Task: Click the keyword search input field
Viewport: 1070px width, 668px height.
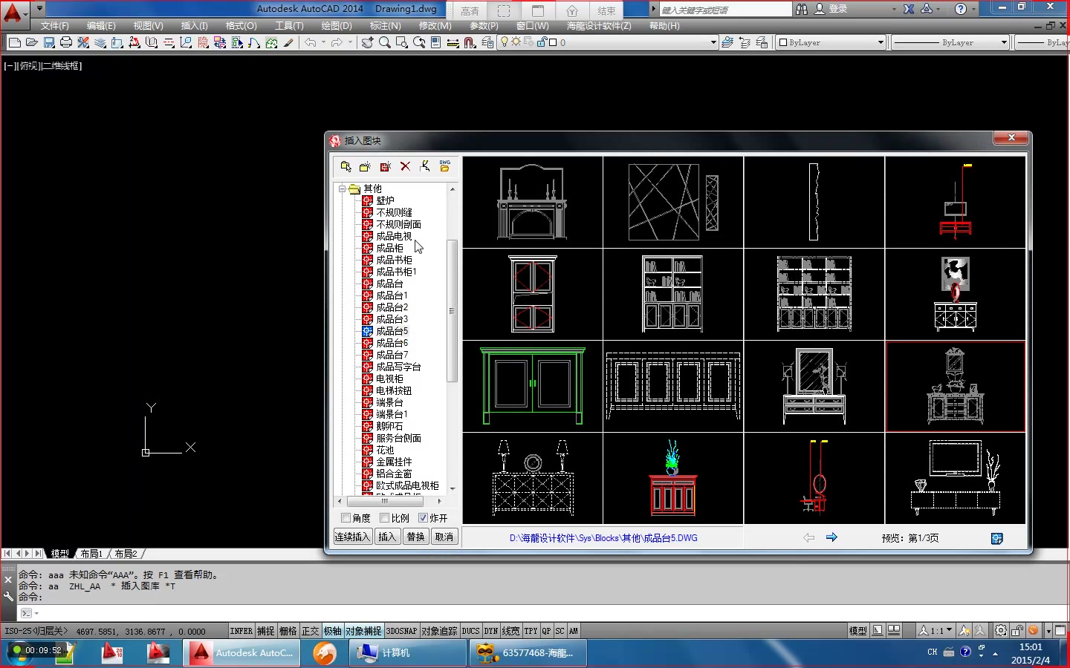Action: pos(725,10)
